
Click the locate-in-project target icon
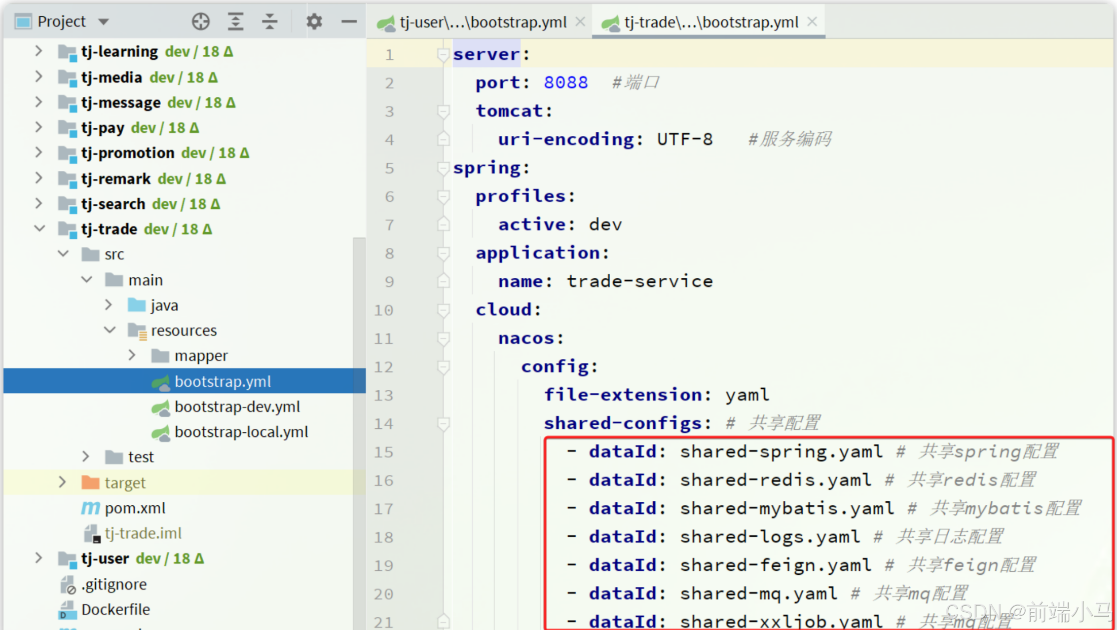pos(201,21)
